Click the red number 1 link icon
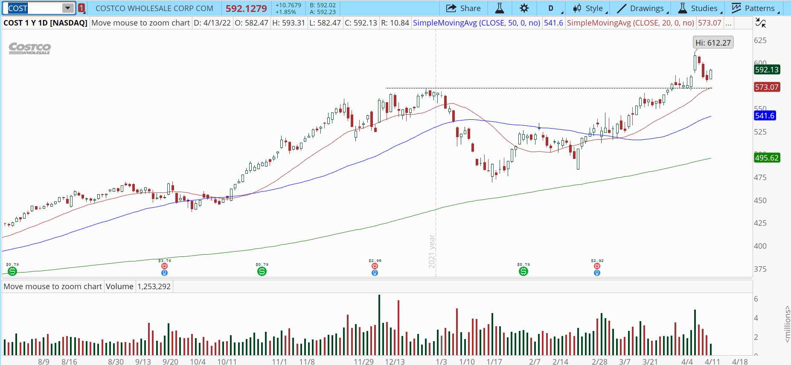 81,8
